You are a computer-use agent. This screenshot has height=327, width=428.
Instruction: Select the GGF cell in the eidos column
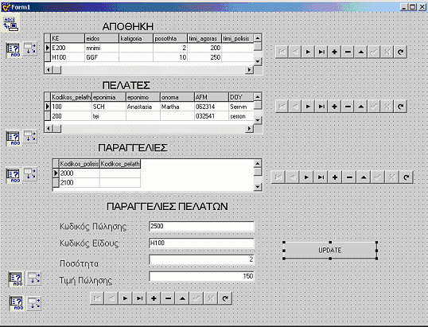102,57
